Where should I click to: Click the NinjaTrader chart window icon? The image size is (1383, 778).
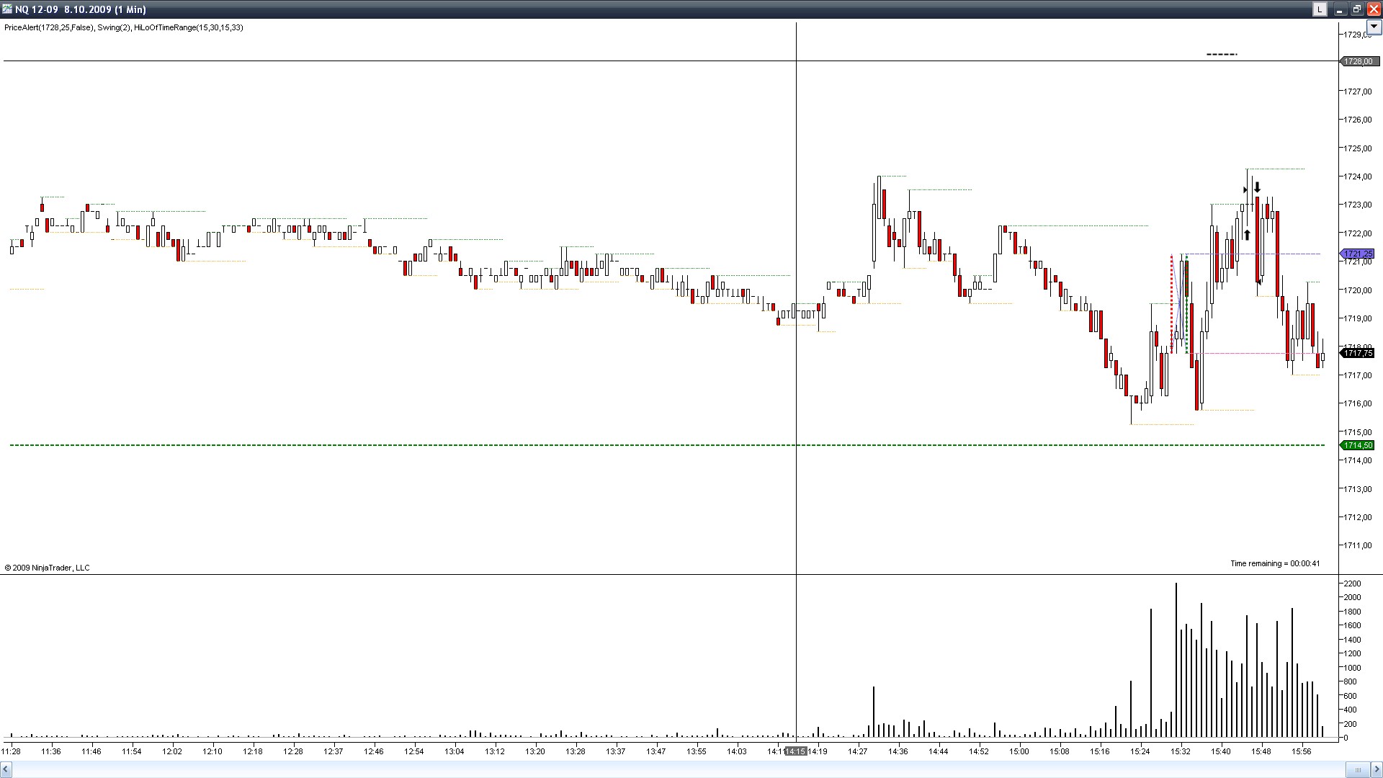pyautogui.click(x=7, y=9)
